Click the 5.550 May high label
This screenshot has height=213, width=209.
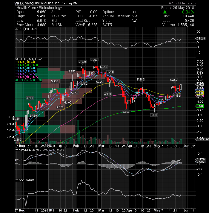[174, 80]
